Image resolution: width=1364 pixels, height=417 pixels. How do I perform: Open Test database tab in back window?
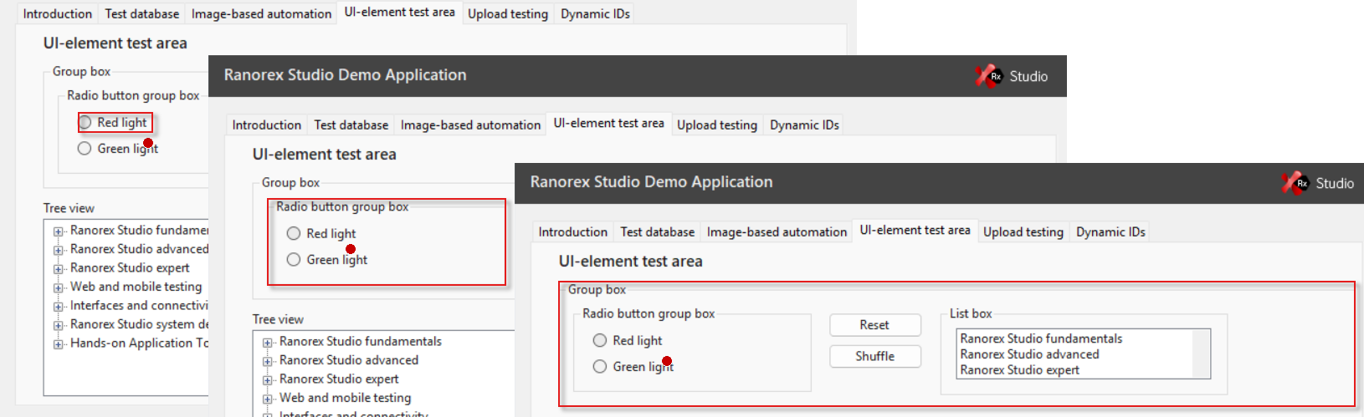[x=142, y=13]
